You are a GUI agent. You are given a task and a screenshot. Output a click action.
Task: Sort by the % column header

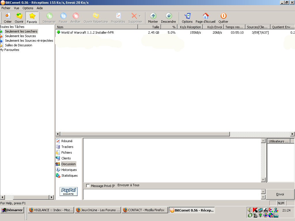pyautogui.click(x=169, y=27)
